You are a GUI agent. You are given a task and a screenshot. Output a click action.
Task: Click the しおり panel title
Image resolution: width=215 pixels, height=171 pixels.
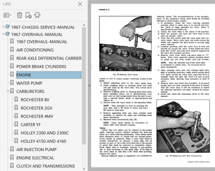[x=7, y=4]
